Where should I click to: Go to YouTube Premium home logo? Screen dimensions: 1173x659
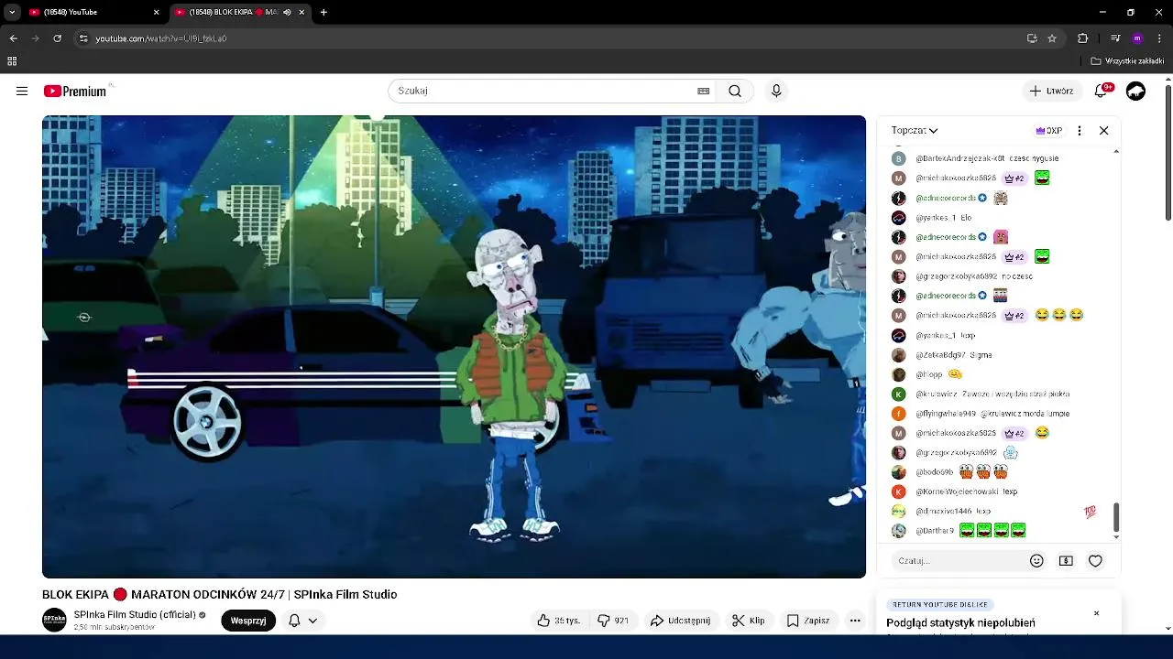coord(75,91)
